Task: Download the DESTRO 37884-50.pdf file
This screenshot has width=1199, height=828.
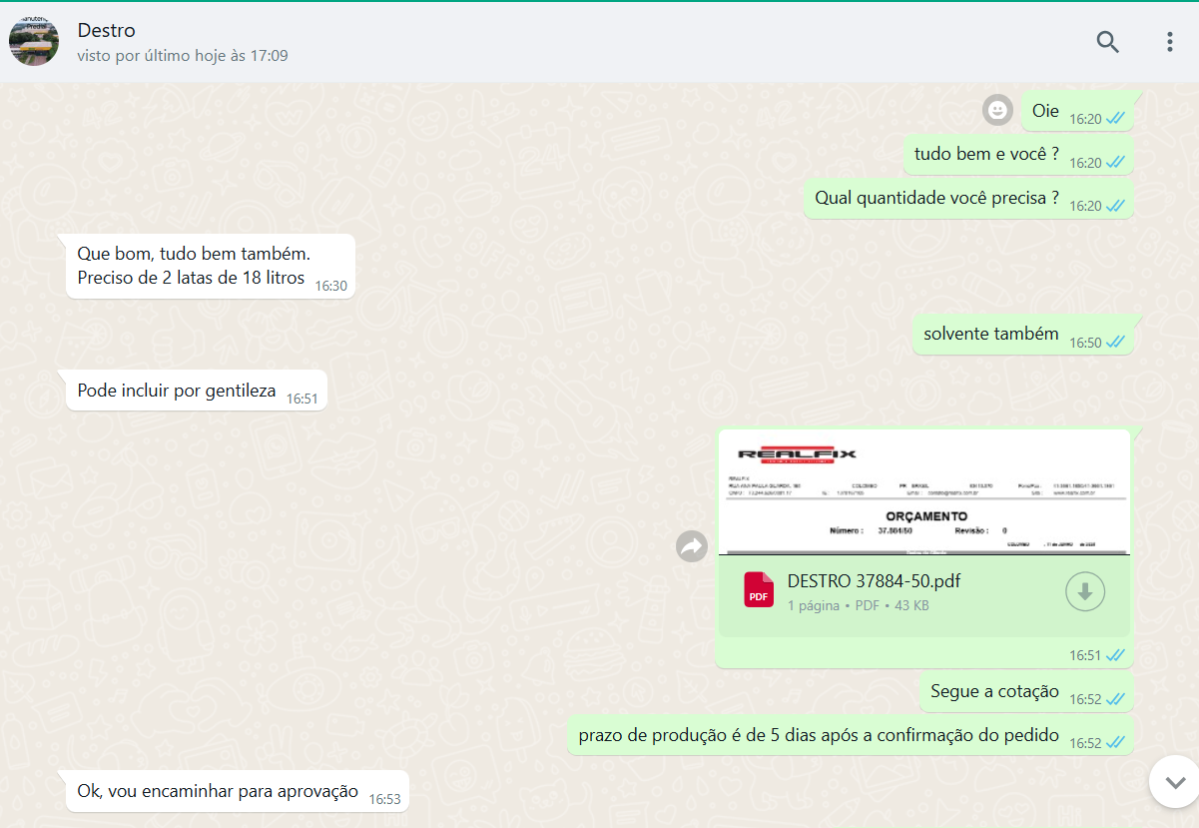Action: tap(1085, 591)
